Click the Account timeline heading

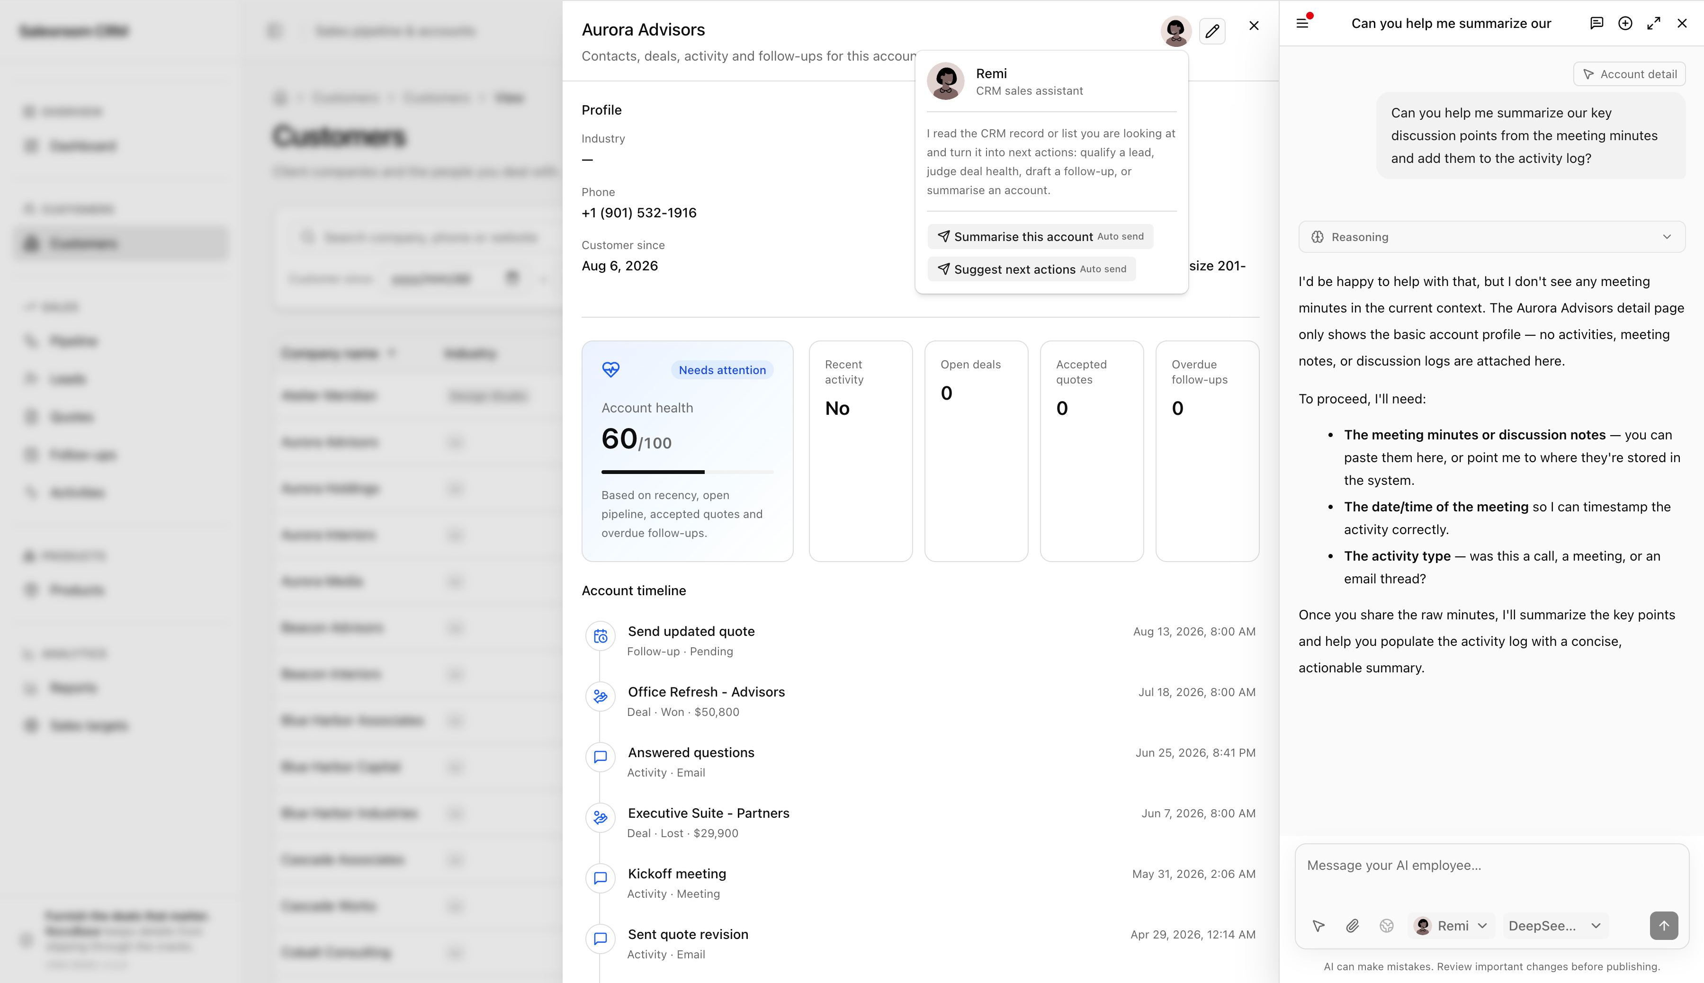point(634,591)
